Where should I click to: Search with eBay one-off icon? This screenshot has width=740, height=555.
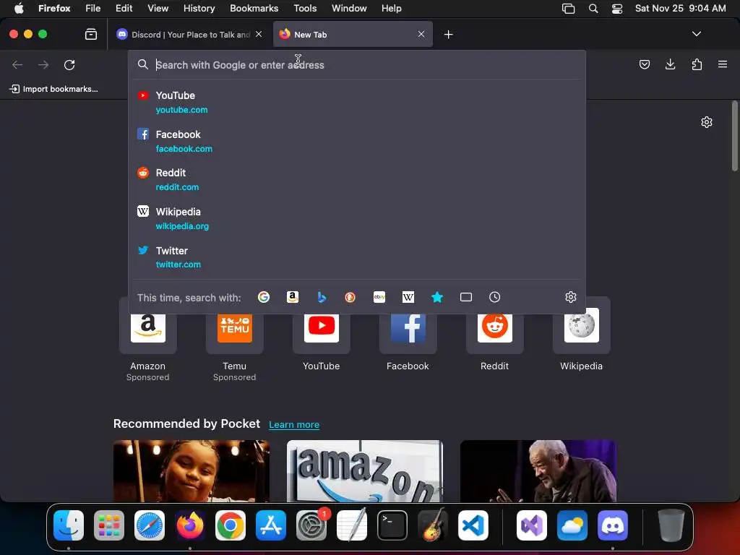coord(379,297)
